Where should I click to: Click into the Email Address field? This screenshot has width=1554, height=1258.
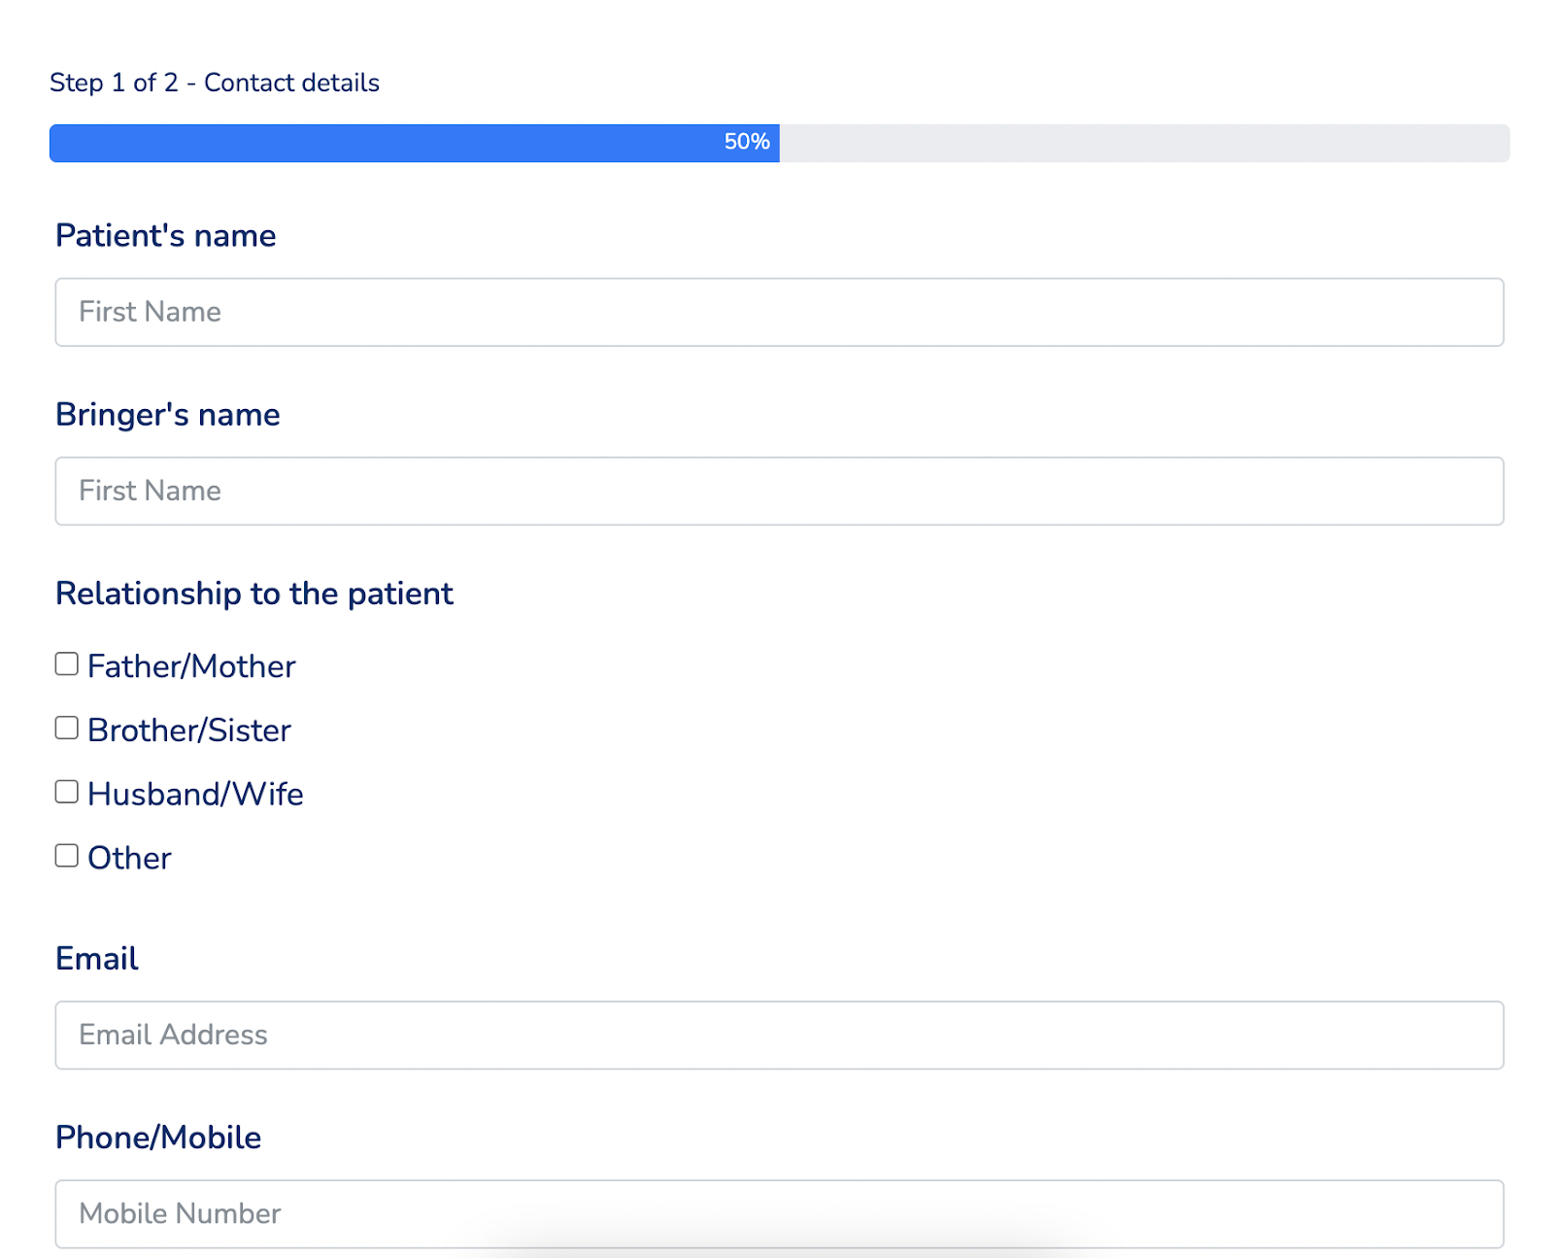tap(779, 1036)
